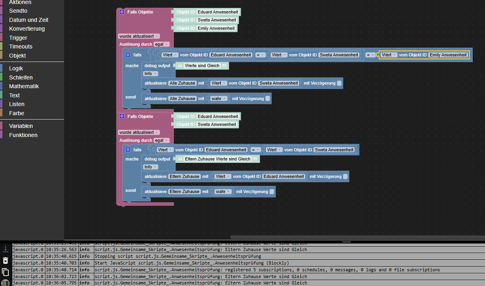The image size is (485, 286).
Task: Open Mathematik toolbox category
Action: pos(24,86)
